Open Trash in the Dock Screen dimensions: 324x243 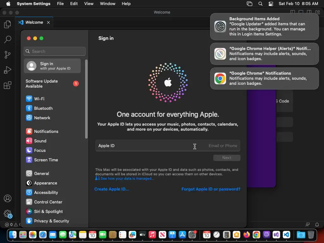point(311,235)
